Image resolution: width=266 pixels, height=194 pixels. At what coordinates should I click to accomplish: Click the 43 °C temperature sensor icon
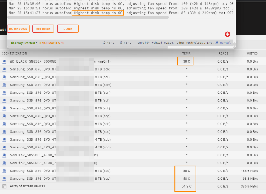pyautogui.click(x=121, y=43)
